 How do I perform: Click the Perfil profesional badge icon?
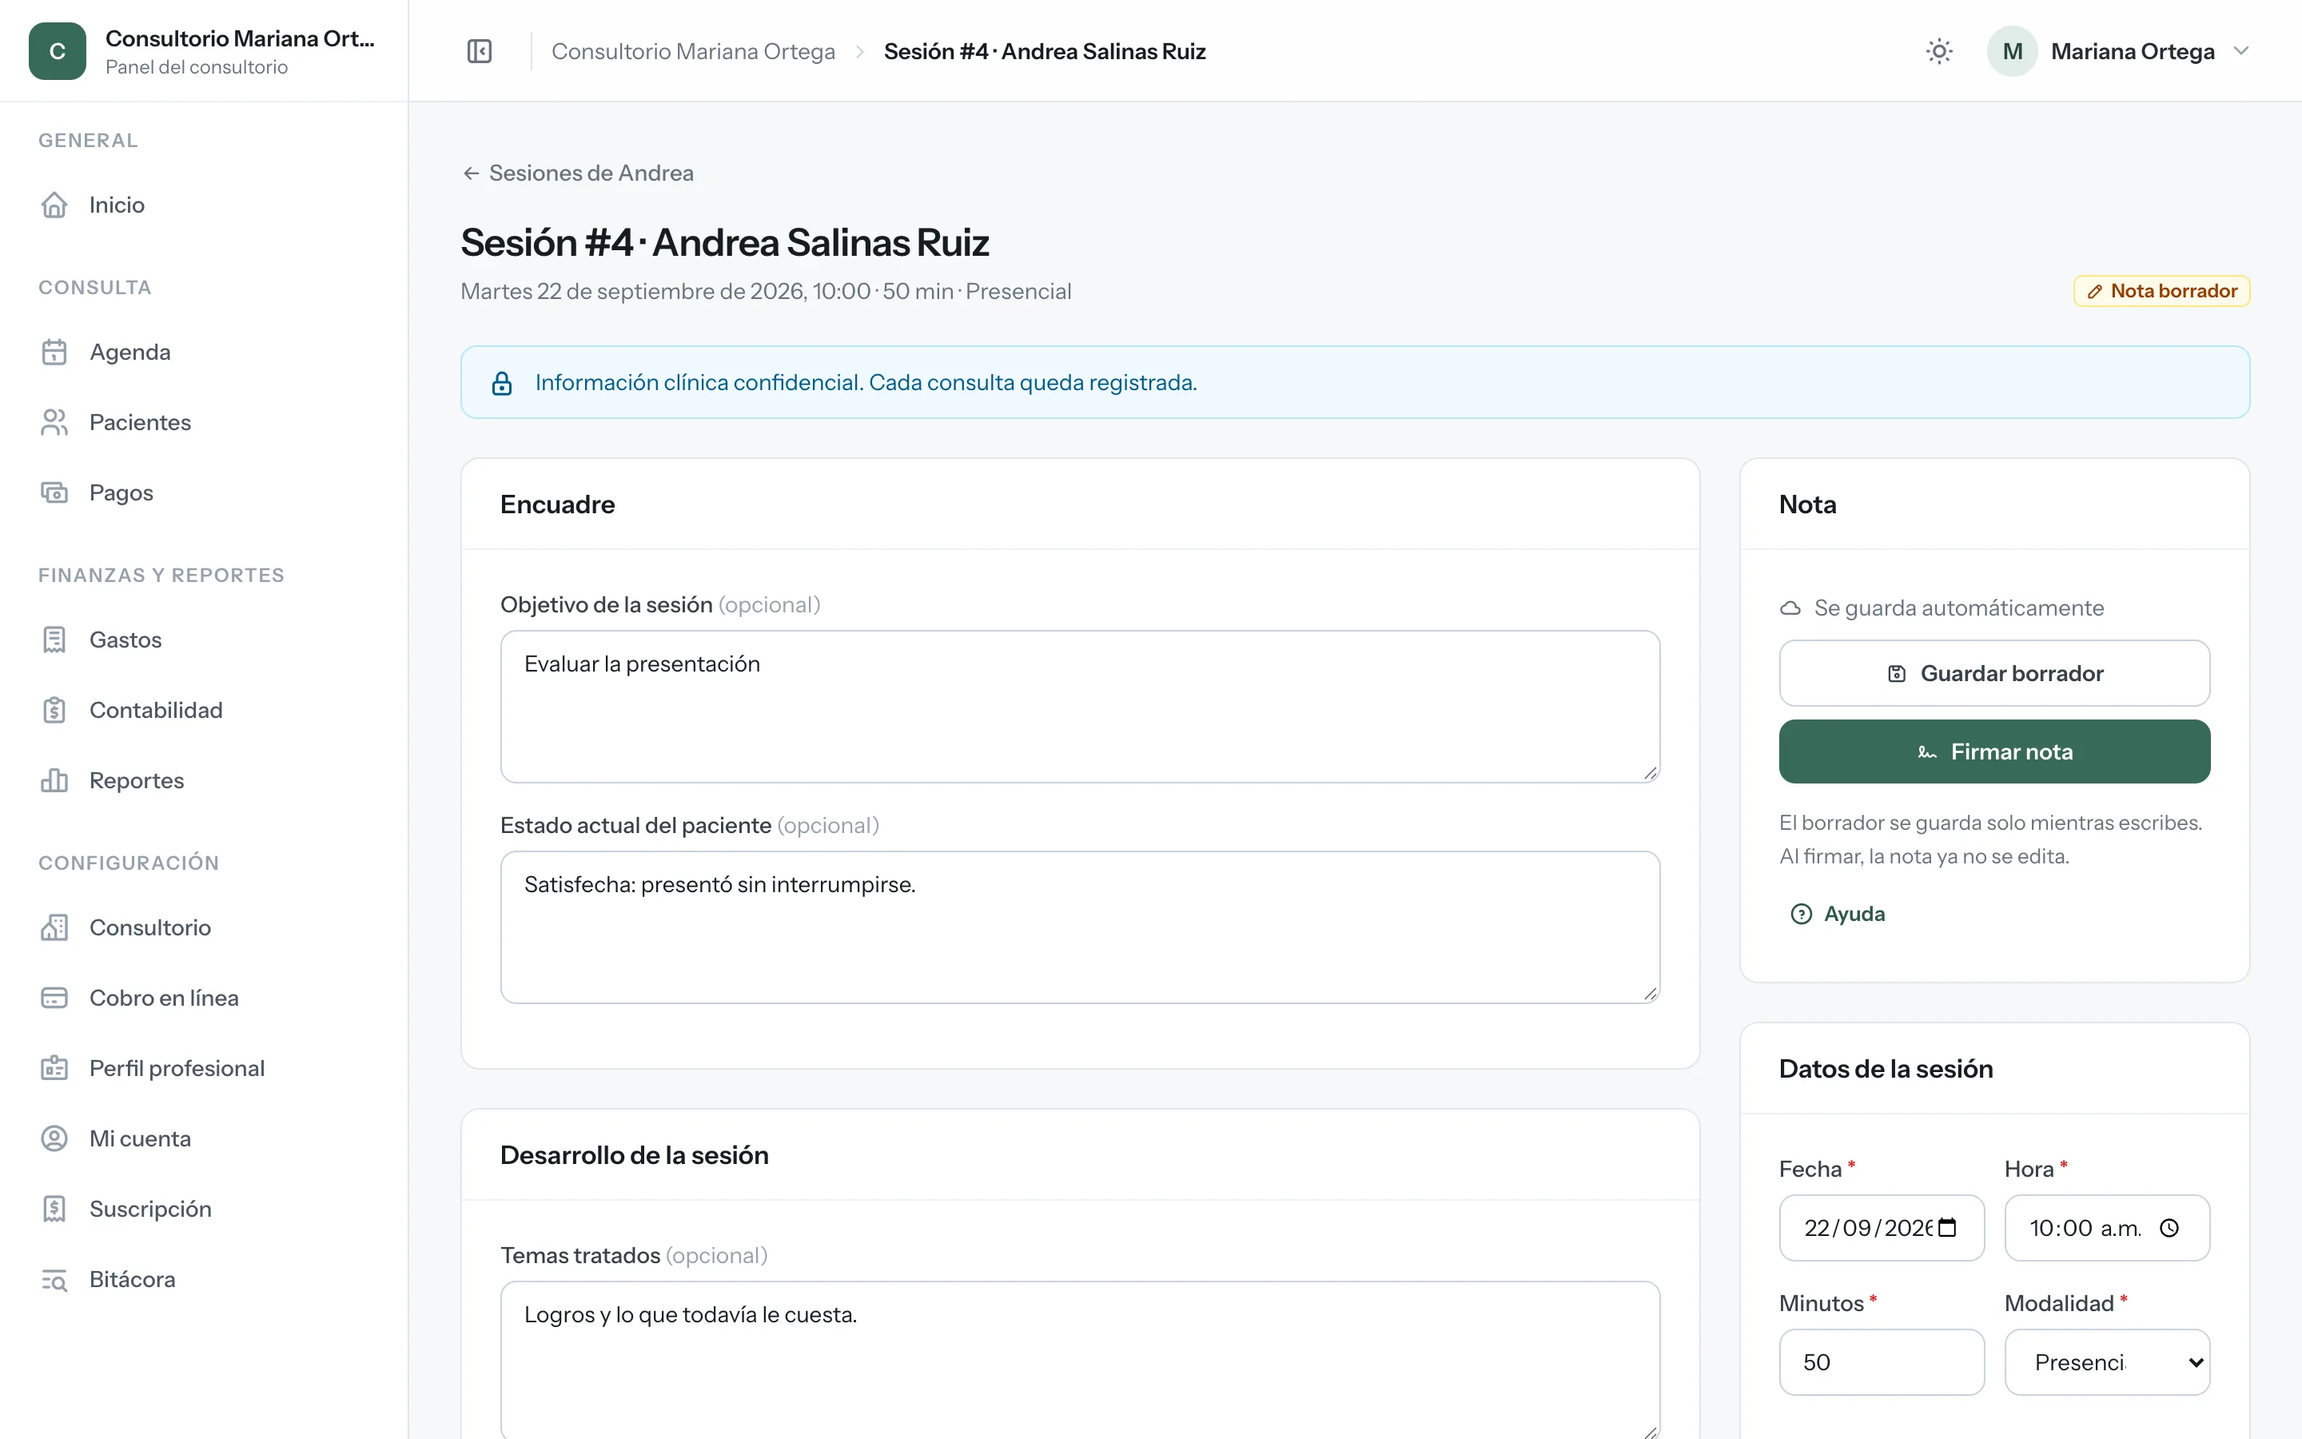pos(54,1068)
